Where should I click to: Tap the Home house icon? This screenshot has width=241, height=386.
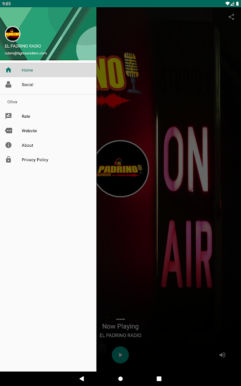[x=8, y=70]
